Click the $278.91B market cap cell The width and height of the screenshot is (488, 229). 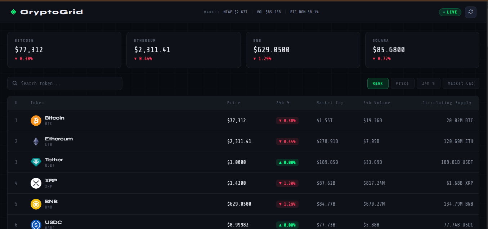(327, 142)
